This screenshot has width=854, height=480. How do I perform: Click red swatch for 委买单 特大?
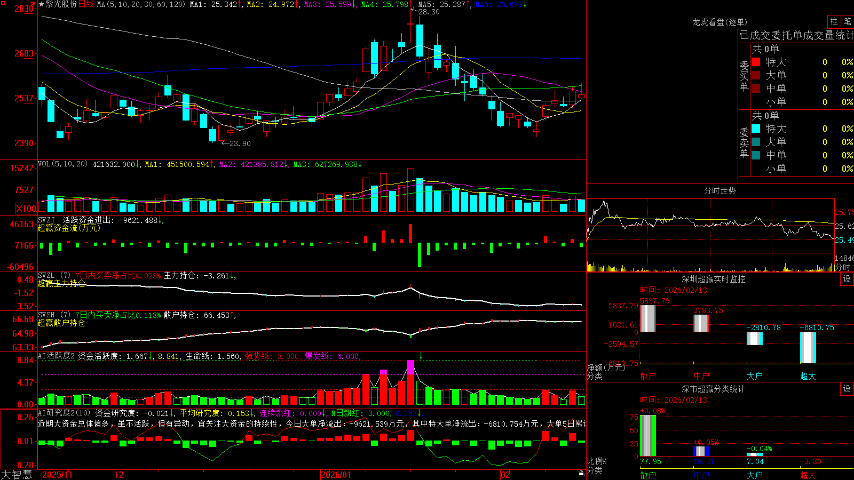click(756, 62)
